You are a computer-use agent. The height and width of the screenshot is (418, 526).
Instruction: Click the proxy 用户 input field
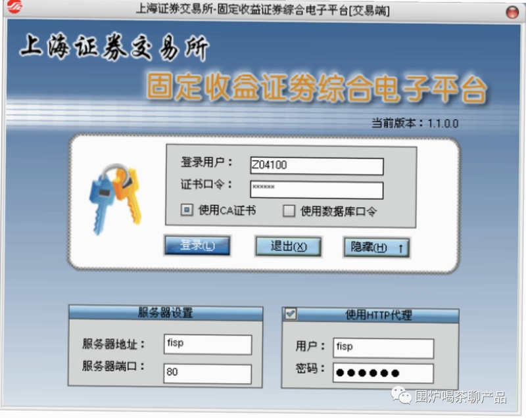383,348
